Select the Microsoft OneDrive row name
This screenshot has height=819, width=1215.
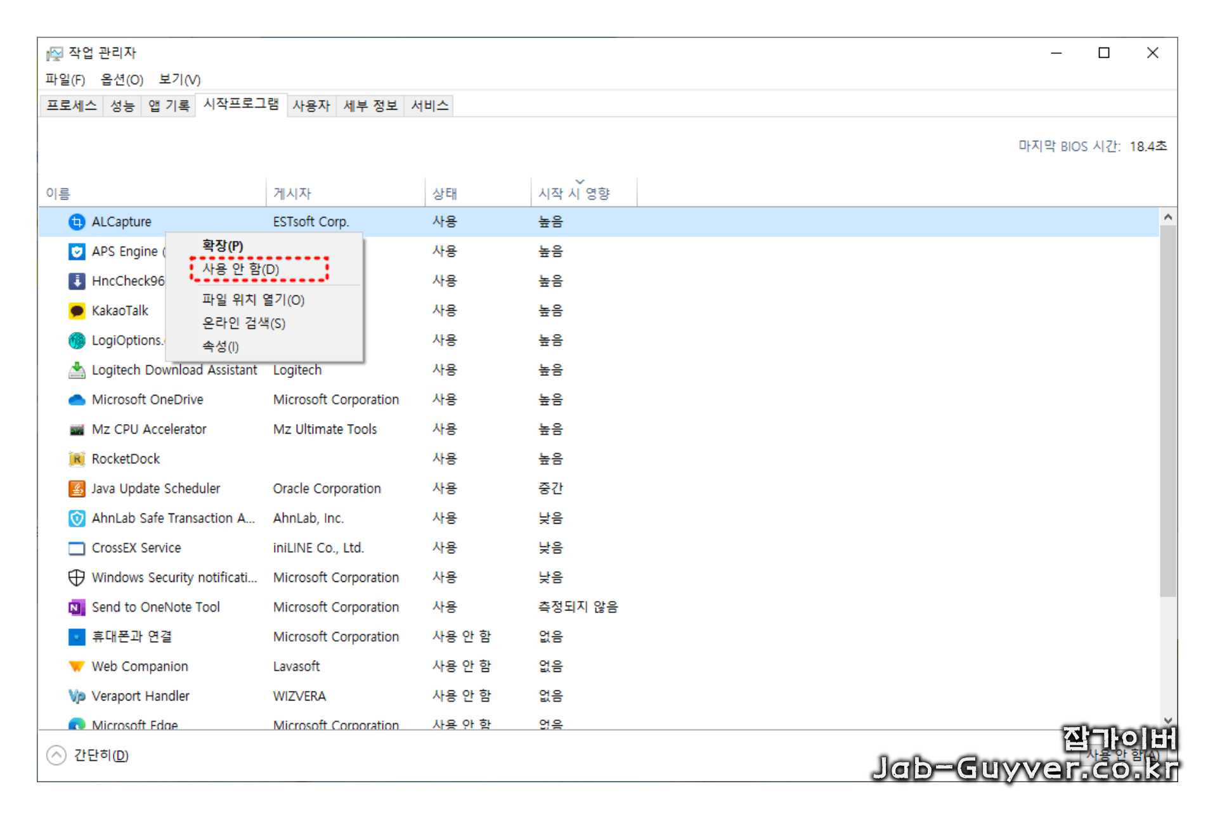[x=147, y=400]
